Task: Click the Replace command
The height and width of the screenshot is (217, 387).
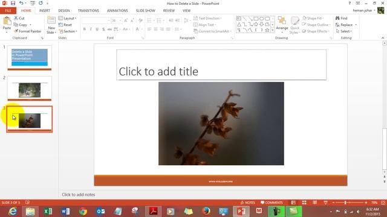Action: point(344,25)
